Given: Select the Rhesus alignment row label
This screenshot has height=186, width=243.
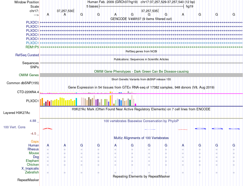Looking at the screenshot, I should point(33,149).
